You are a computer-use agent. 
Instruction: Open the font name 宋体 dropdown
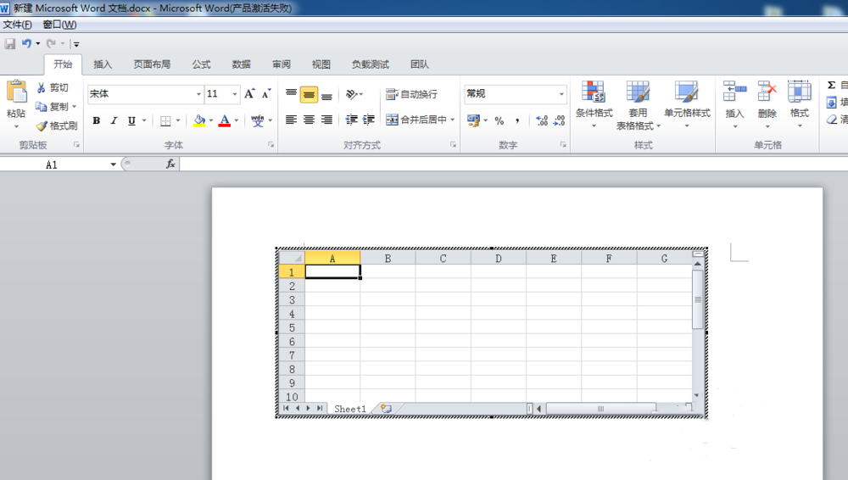pyautogui.click(x=198, y=94)
